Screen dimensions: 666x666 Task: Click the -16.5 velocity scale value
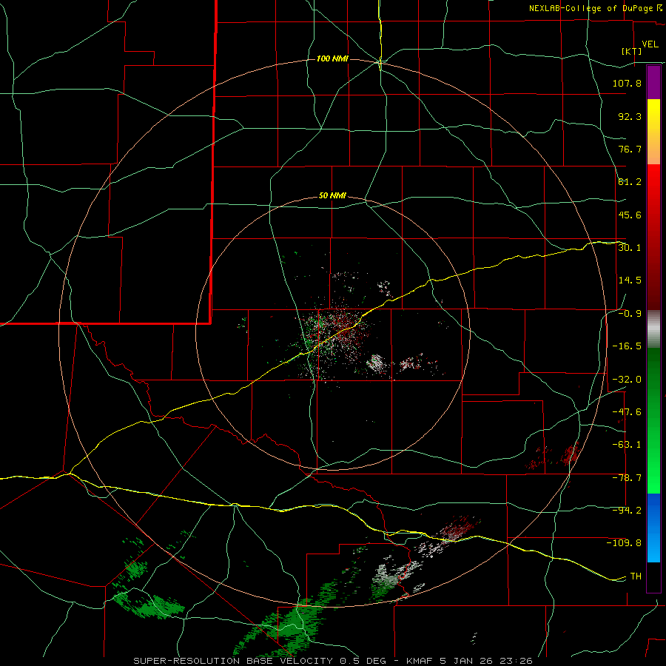click(627, 346)
